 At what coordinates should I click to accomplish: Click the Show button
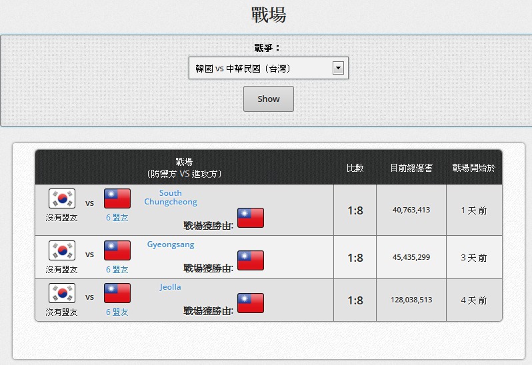click(269, 99)
